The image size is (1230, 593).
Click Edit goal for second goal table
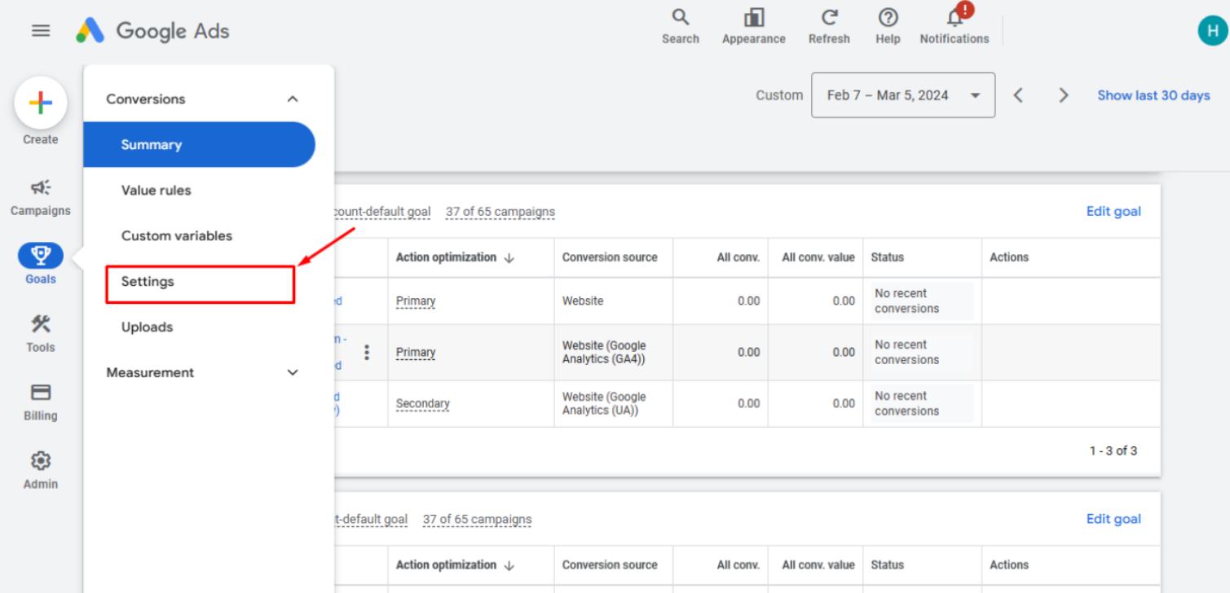(1113, 519)
